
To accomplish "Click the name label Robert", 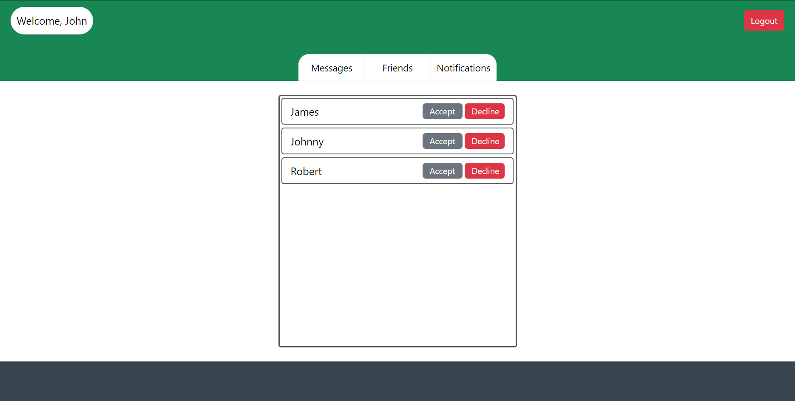I will (306, 171).
